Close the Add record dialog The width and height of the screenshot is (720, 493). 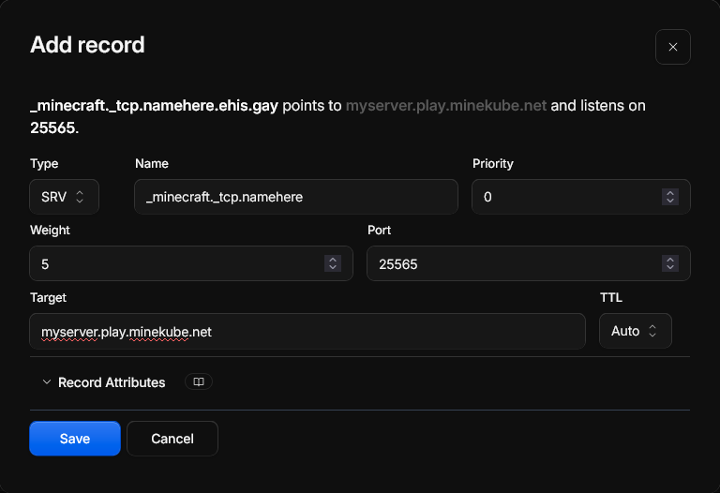point(673,47)
